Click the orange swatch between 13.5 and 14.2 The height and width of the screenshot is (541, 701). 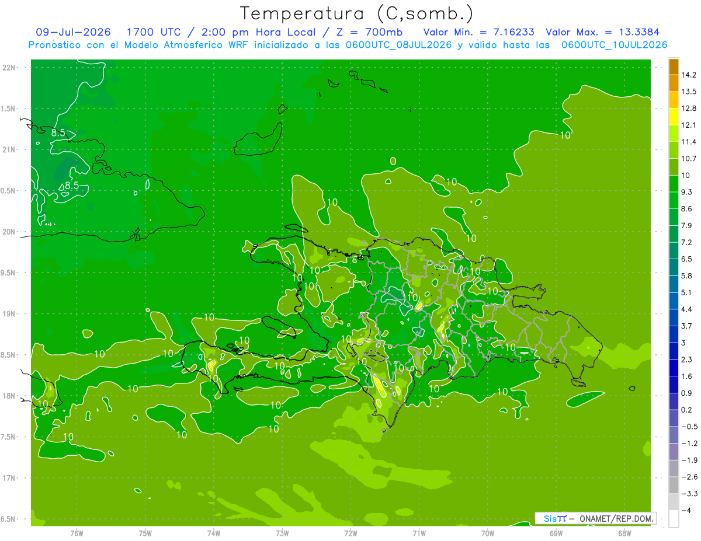(674, 83)
